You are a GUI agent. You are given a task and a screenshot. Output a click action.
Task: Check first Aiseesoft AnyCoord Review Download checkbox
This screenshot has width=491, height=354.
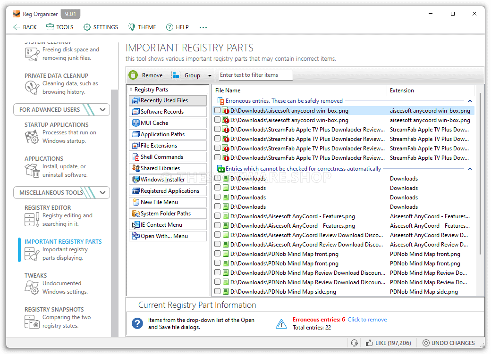coord(217,235)
